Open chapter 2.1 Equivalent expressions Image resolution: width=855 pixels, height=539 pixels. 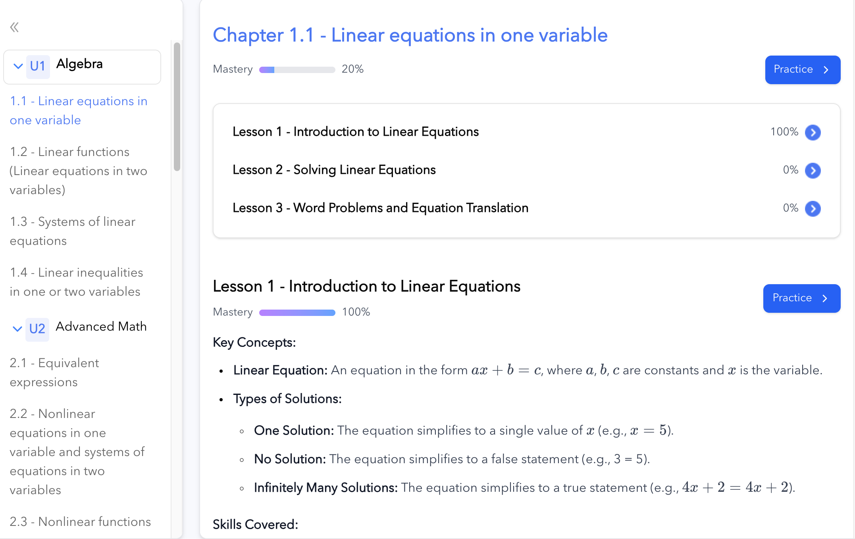tap(54, 373)
